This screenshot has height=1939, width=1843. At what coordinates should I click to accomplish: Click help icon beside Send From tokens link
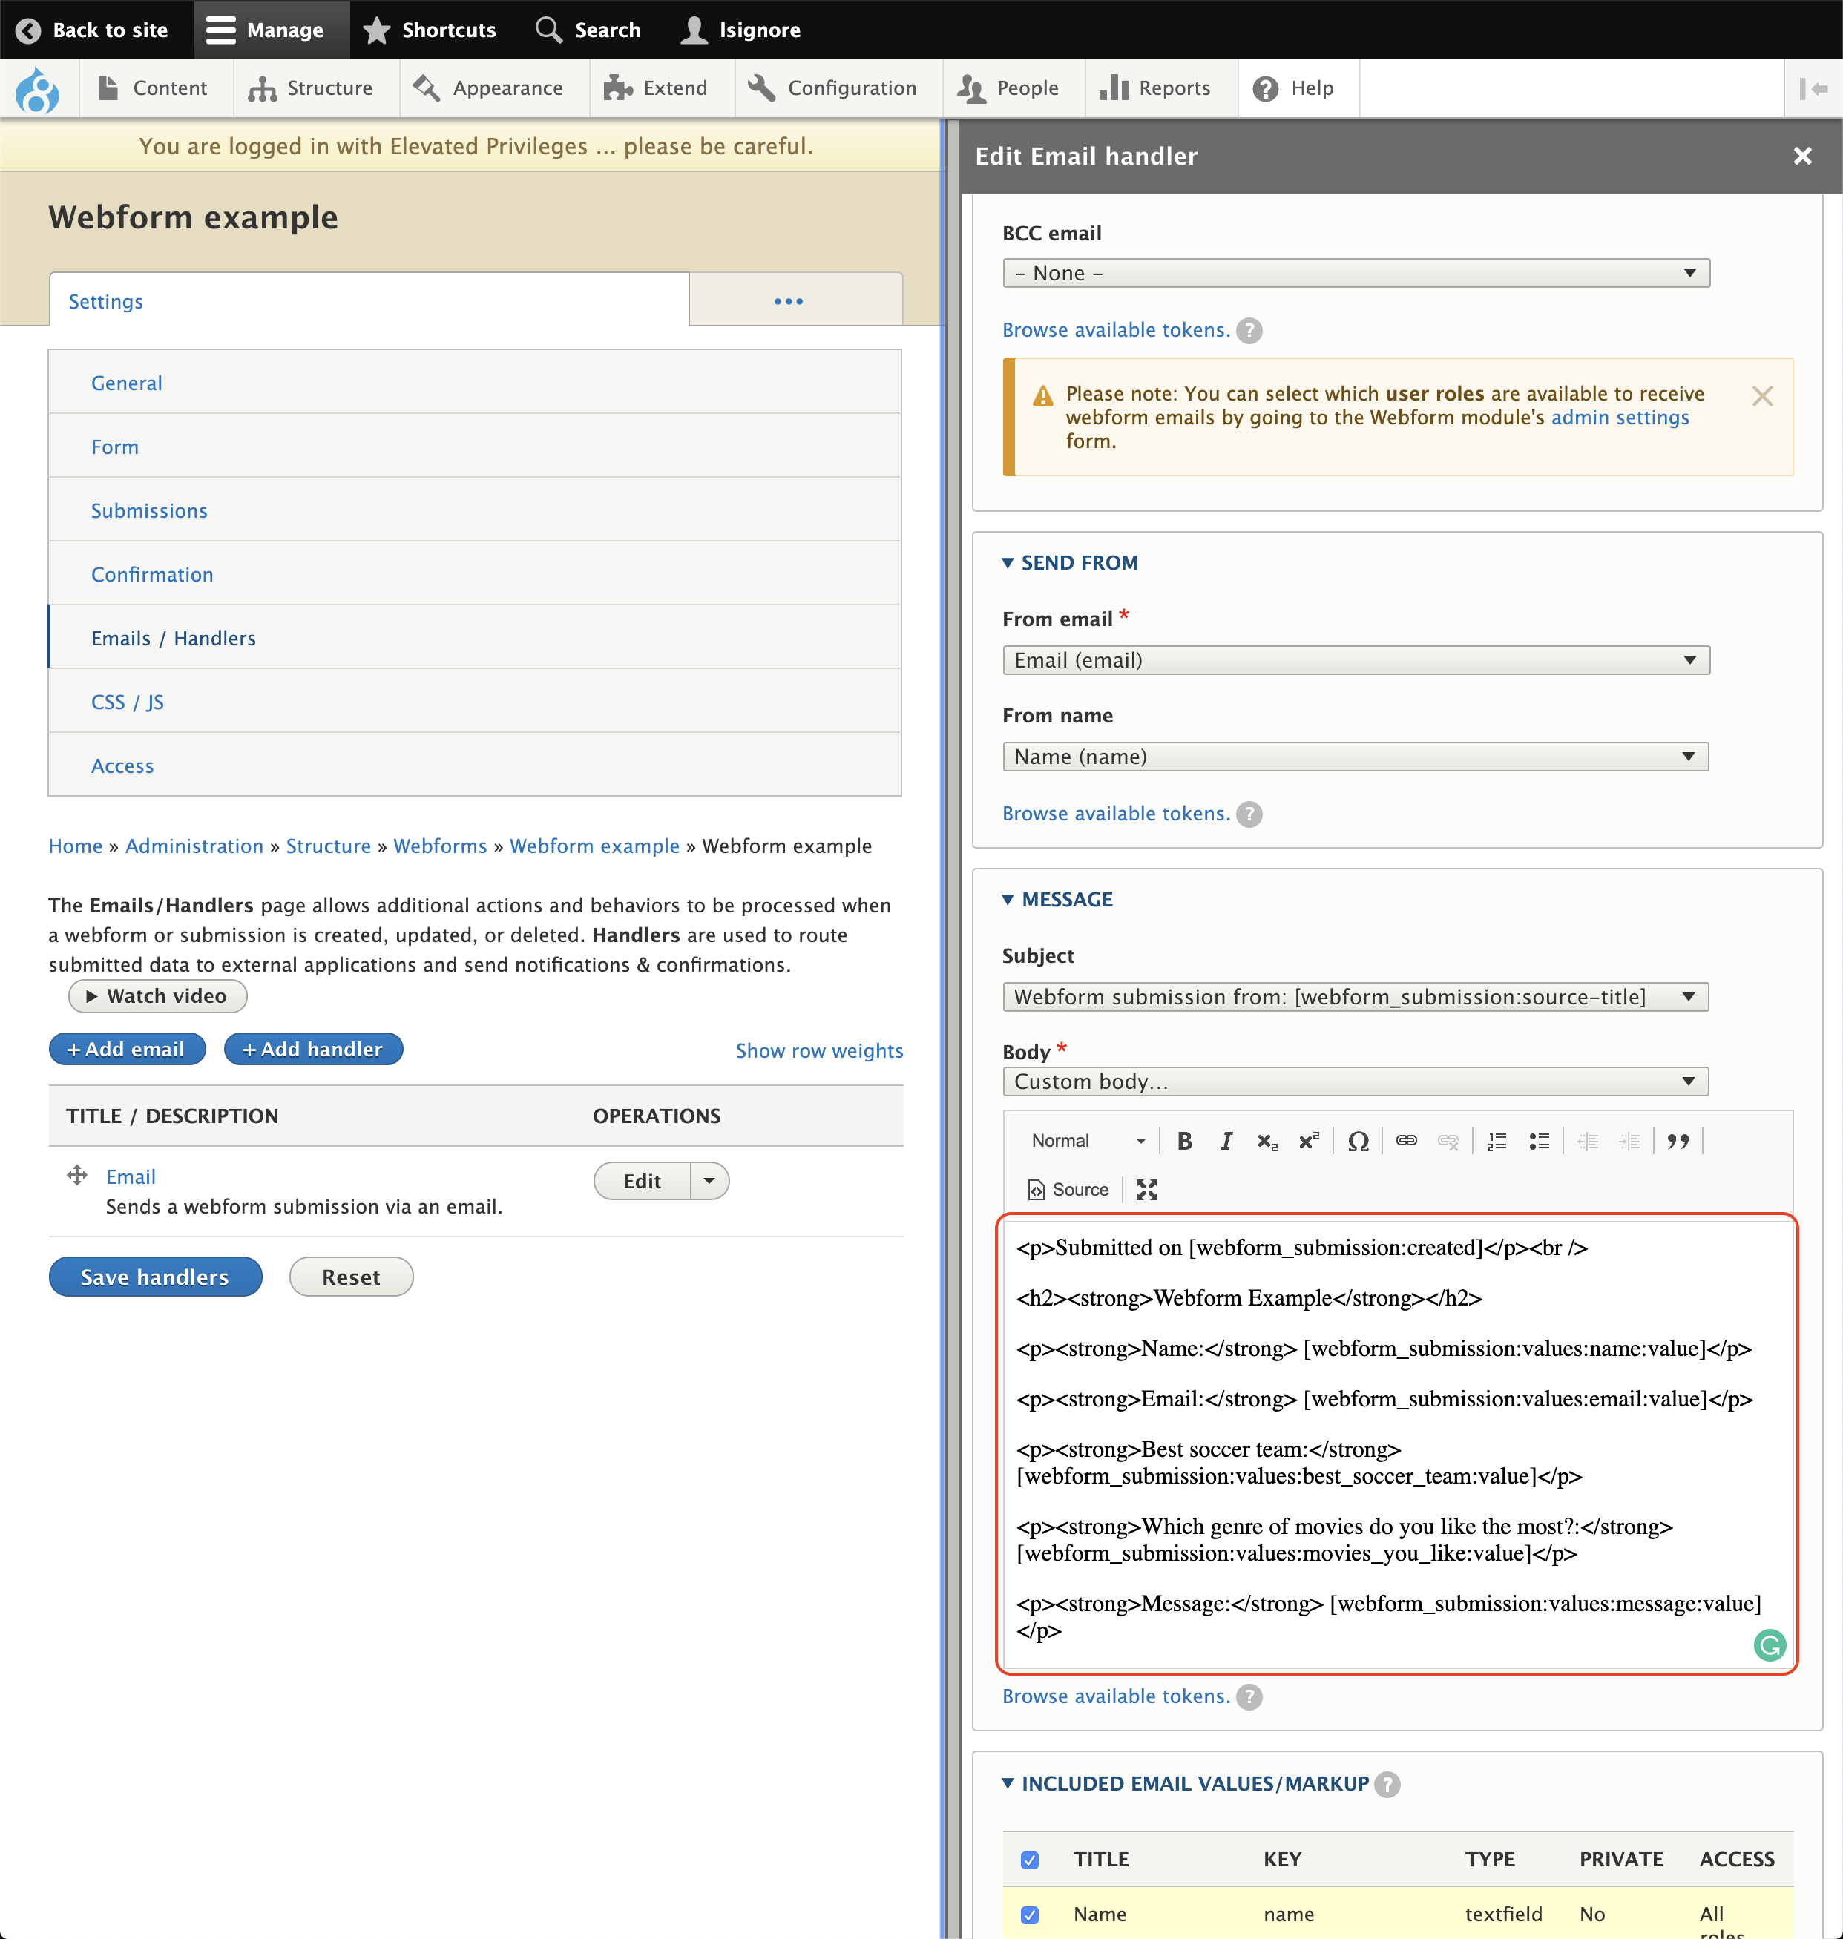coord(1249,814)
